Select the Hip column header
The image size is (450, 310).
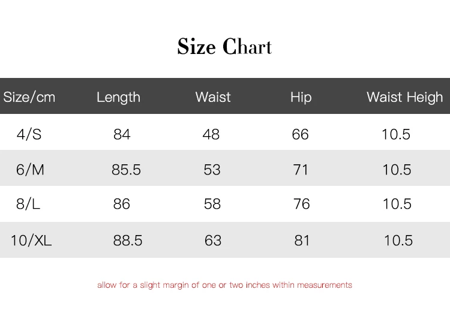pyautogui.click(x=301, y=97)
